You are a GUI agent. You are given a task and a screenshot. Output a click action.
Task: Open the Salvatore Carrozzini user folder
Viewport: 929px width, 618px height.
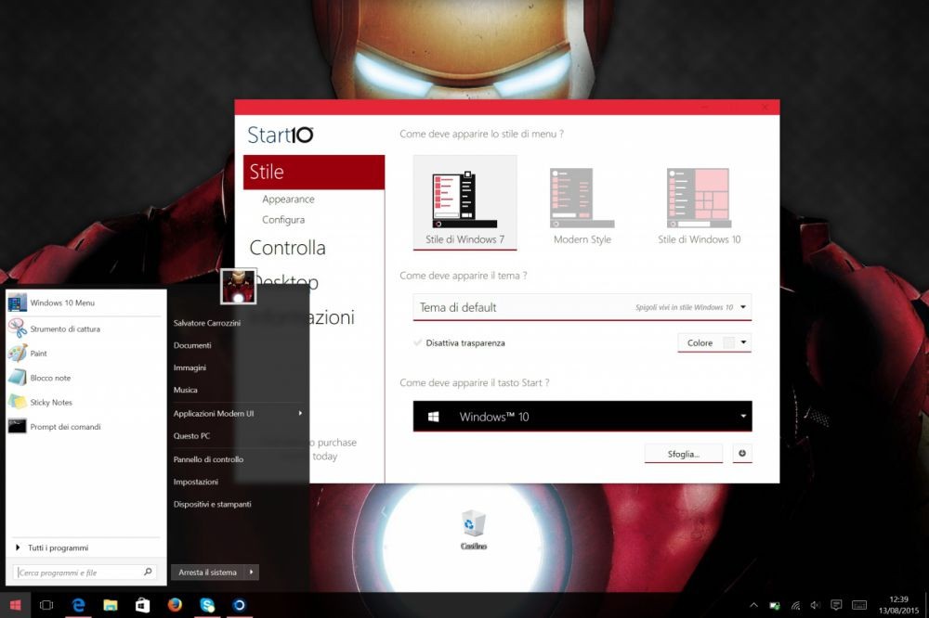(x=207, y=323)
